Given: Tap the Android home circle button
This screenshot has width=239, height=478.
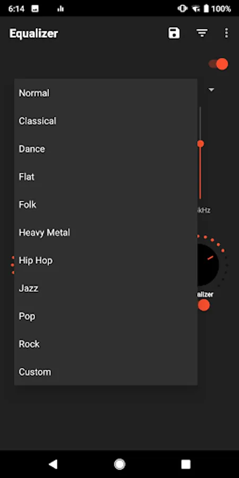Looking at the screenshot, I should point(119,464).
